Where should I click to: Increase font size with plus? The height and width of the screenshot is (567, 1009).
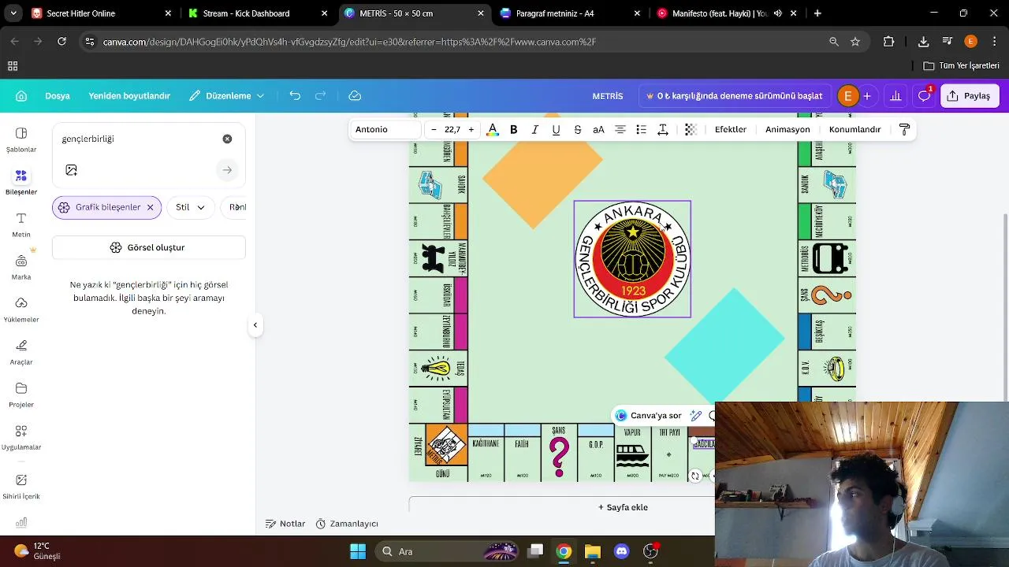coord(471,129)
